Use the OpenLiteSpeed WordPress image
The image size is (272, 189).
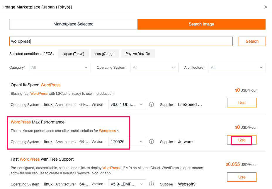[242, 103]
